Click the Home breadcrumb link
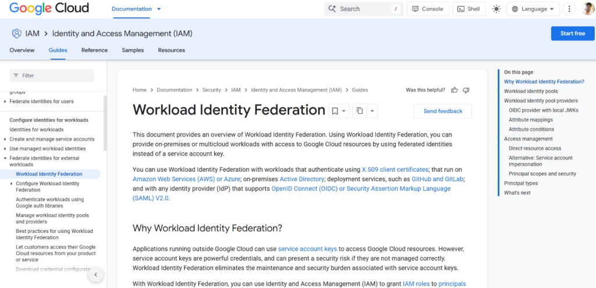 [140, 90]
